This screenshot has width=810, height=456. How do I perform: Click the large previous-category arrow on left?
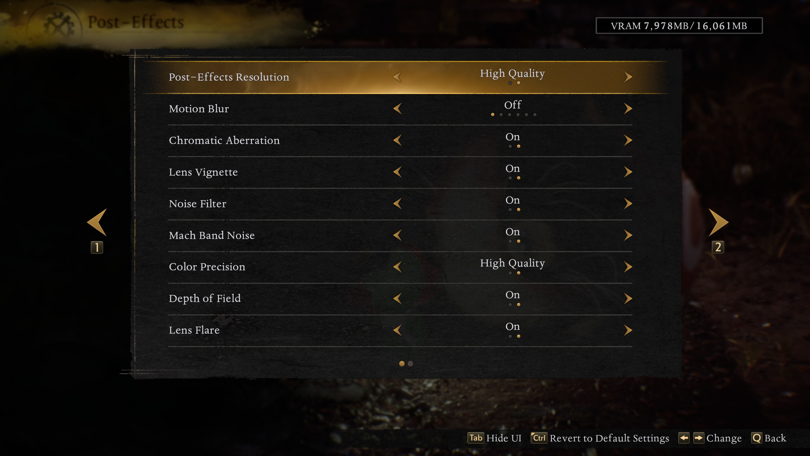(x=97, y=222)
